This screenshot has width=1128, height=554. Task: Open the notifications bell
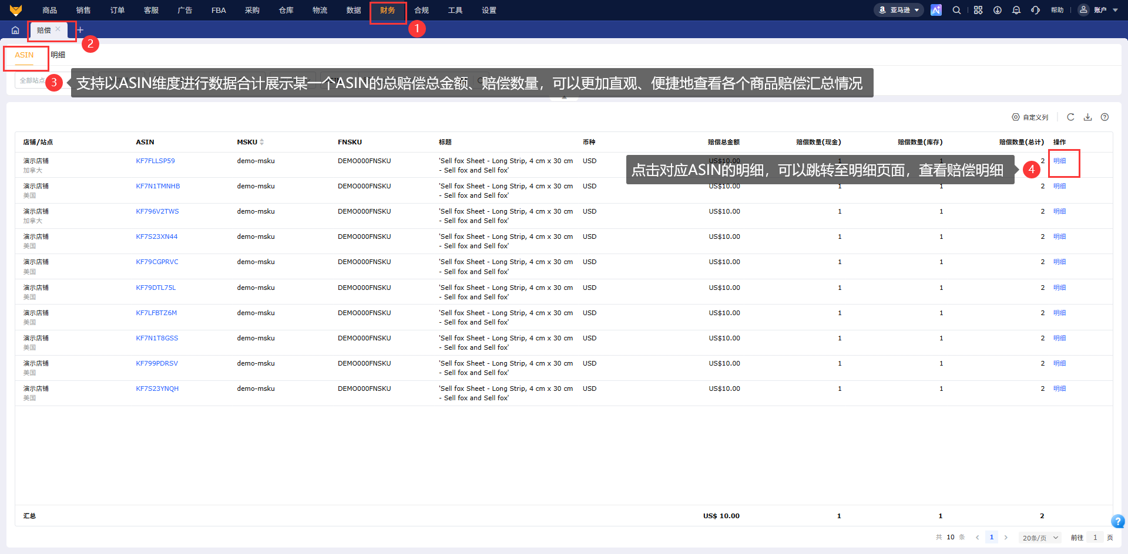coord(1016,10)
